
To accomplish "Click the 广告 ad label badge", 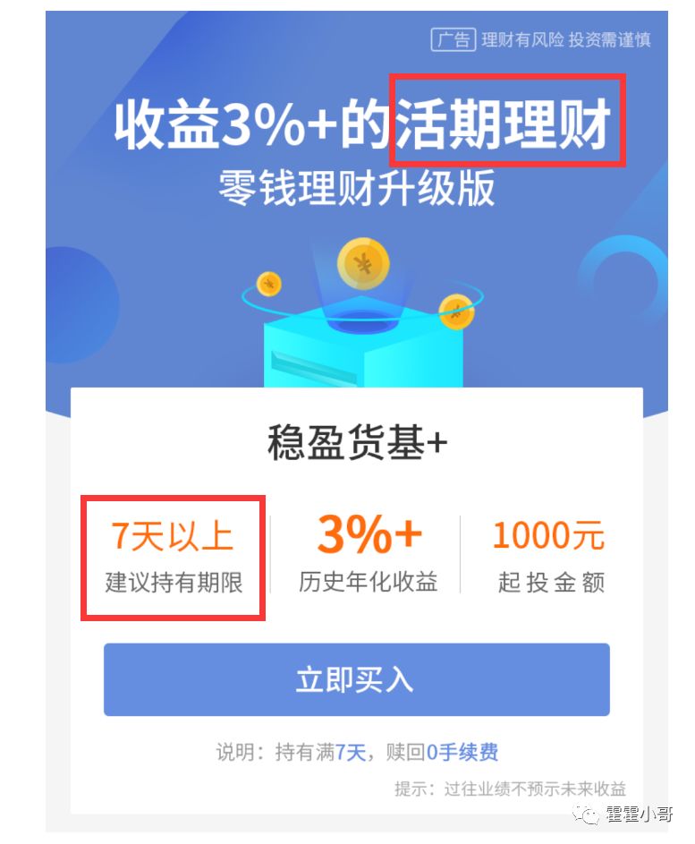I will 453,39.
